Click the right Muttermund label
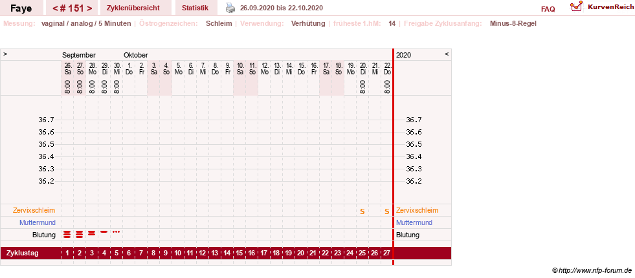 [x=414, y=222]
